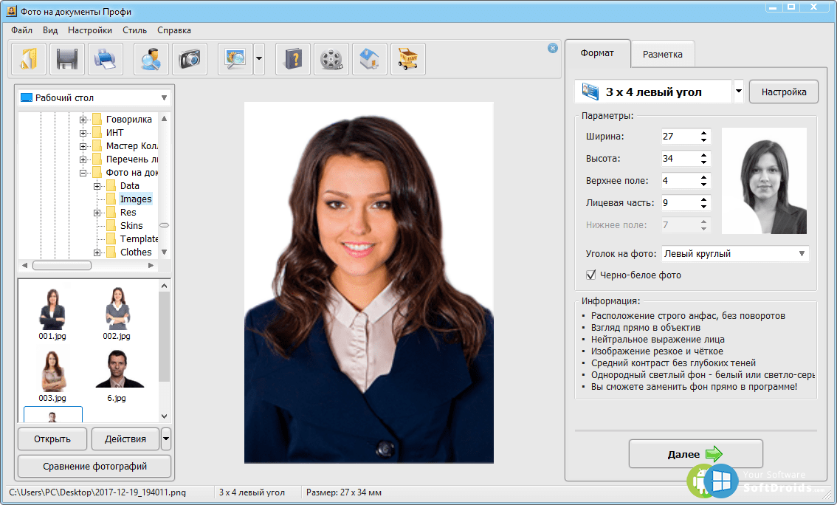837x505 pixels.
Task: Click the printer icon in toolbar
Action: point(106,58)
